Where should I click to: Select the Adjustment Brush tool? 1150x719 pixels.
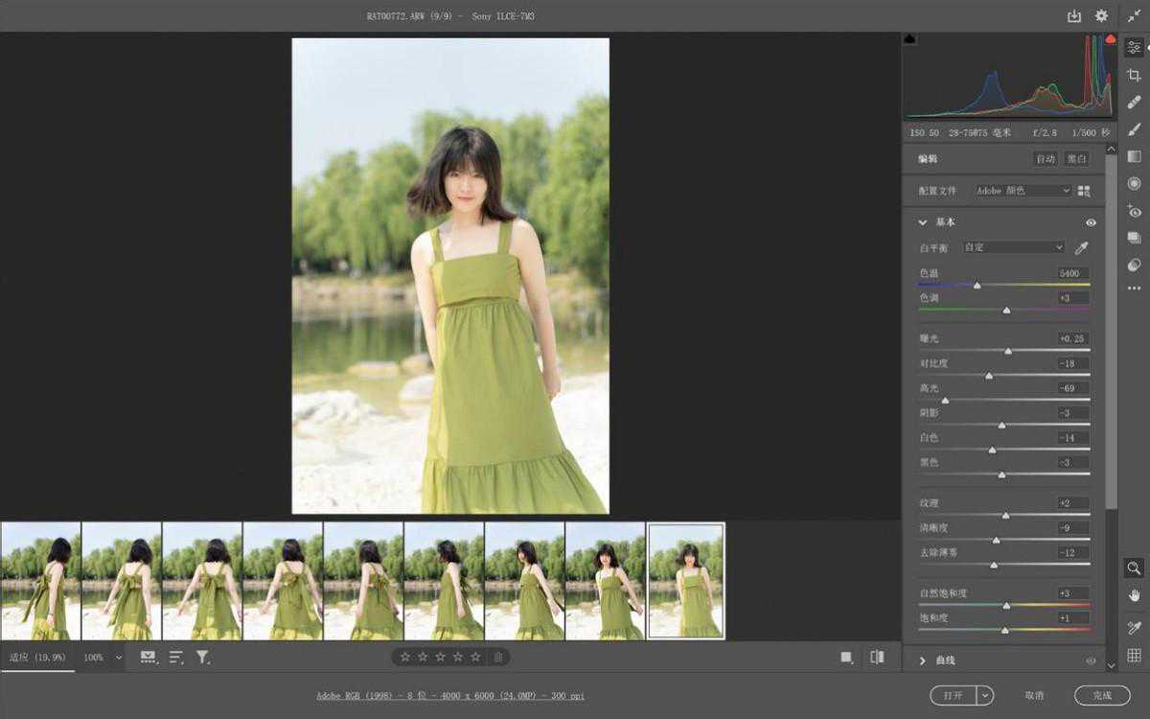tap(1134, 129)
